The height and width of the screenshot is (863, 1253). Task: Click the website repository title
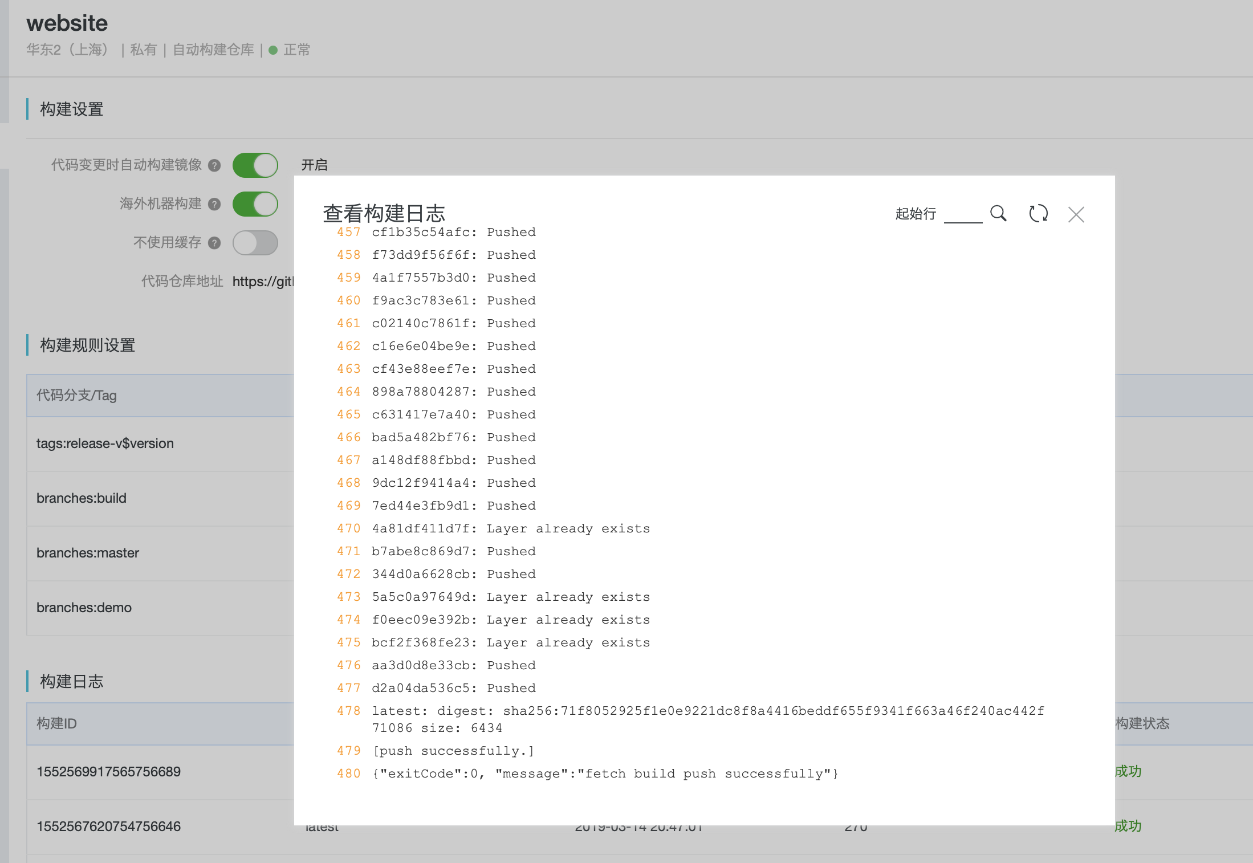(x=67, y=23)
